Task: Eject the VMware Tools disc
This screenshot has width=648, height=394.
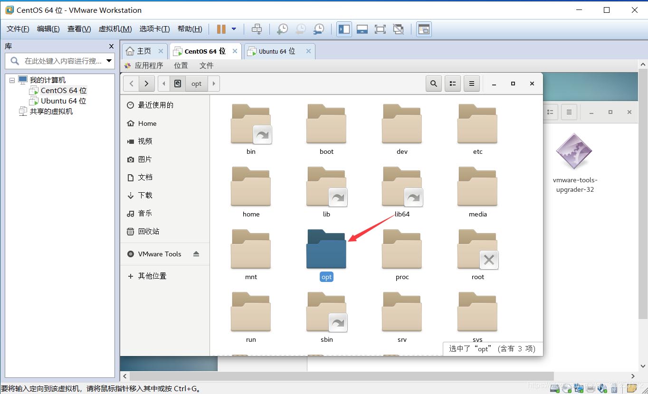Action: [x=196, y=254]
